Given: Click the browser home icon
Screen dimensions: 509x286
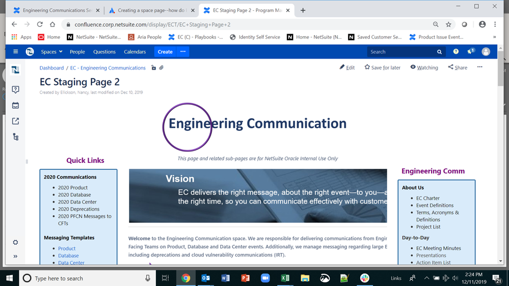Looking at the screenshot, I should [52, 24].
